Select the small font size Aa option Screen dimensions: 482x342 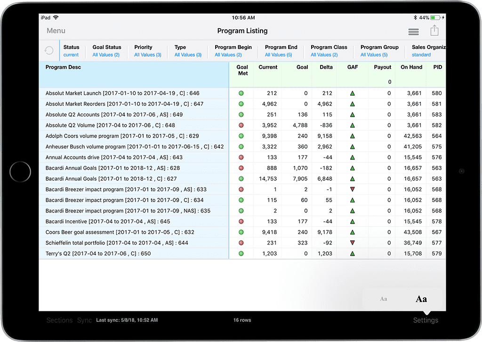pos(383,299)
